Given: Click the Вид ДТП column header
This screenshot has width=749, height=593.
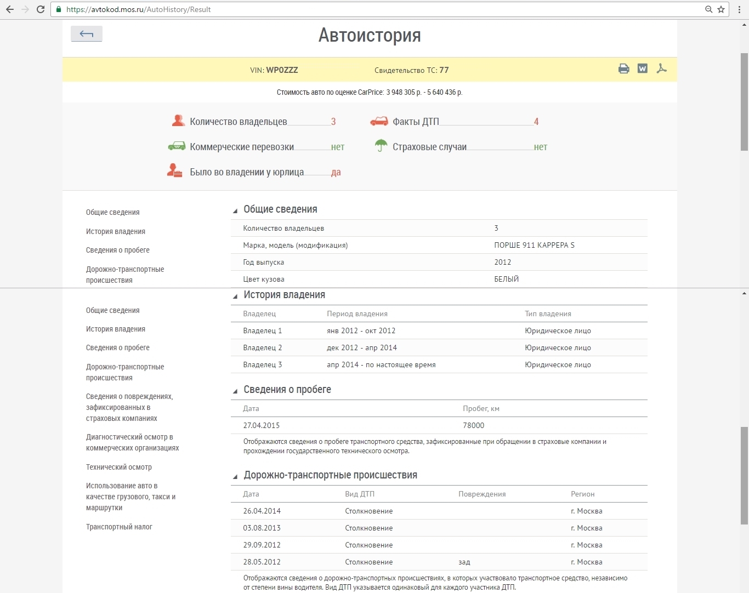Looking at the screenshot, I should [x=360, y=494].
